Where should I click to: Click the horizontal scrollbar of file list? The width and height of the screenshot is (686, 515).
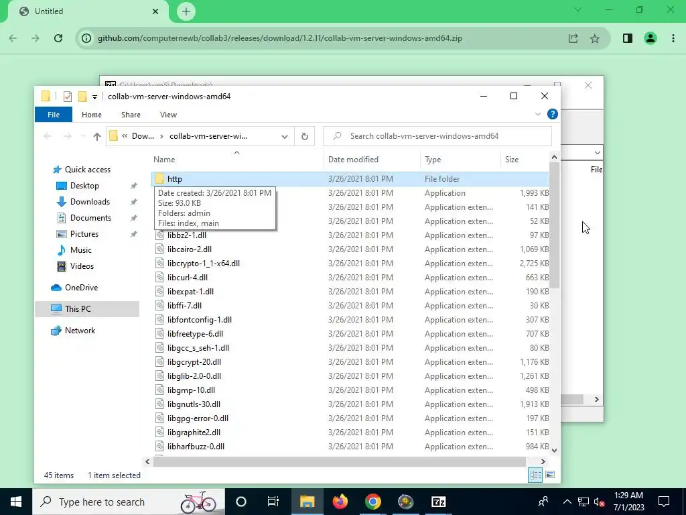339,461
